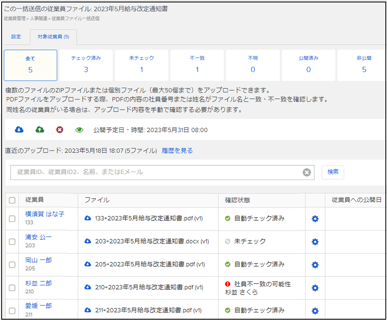Click the blue download cloud toolbar icon
This screenshot has width=387, height=320.
[19, 129]
